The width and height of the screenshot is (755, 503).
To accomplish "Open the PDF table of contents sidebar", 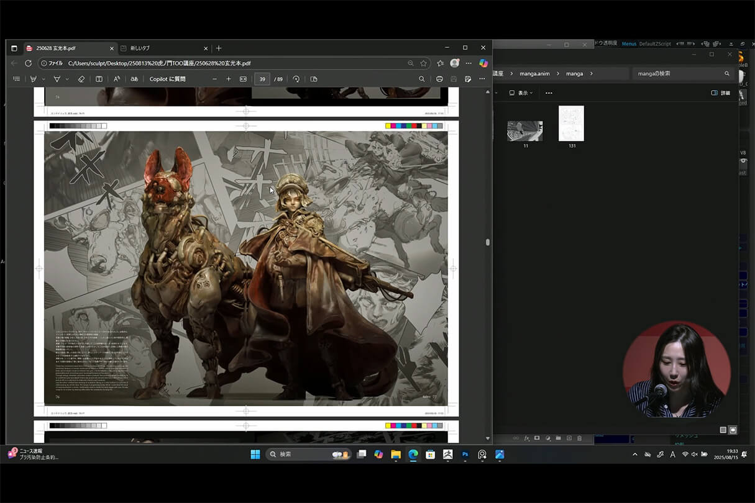I will [x=17, y=79].
